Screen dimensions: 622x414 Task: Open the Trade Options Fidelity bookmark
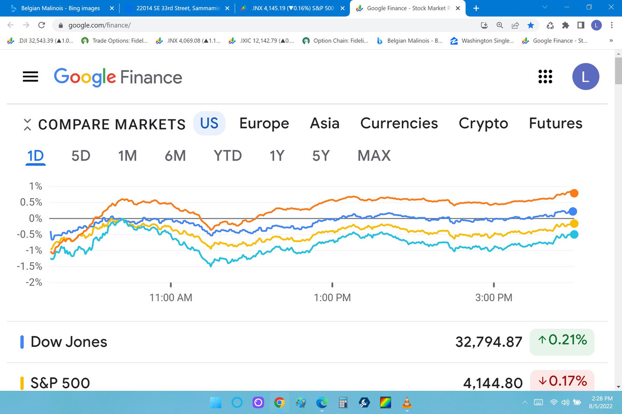click(x=116, y=41)
